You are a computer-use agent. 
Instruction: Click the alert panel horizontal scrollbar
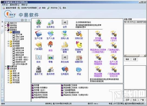coord(135,55)
